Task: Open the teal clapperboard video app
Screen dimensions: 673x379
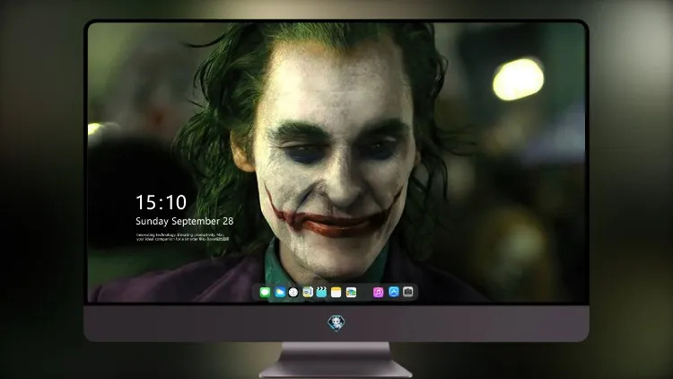Action: tap(321, 292)
